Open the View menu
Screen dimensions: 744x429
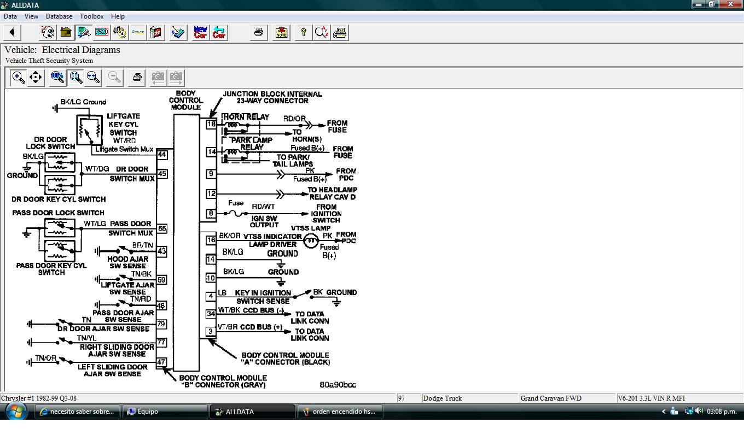[x=31, y=16]
